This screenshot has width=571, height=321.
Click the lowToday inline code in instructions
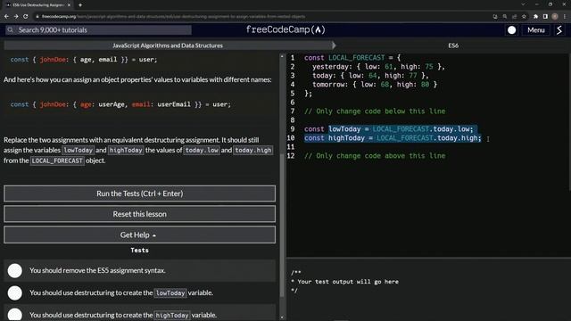pos(79,151)
